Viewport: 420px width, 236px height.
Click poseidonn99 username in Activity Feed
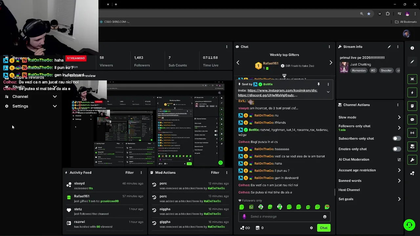pos(110,201)
